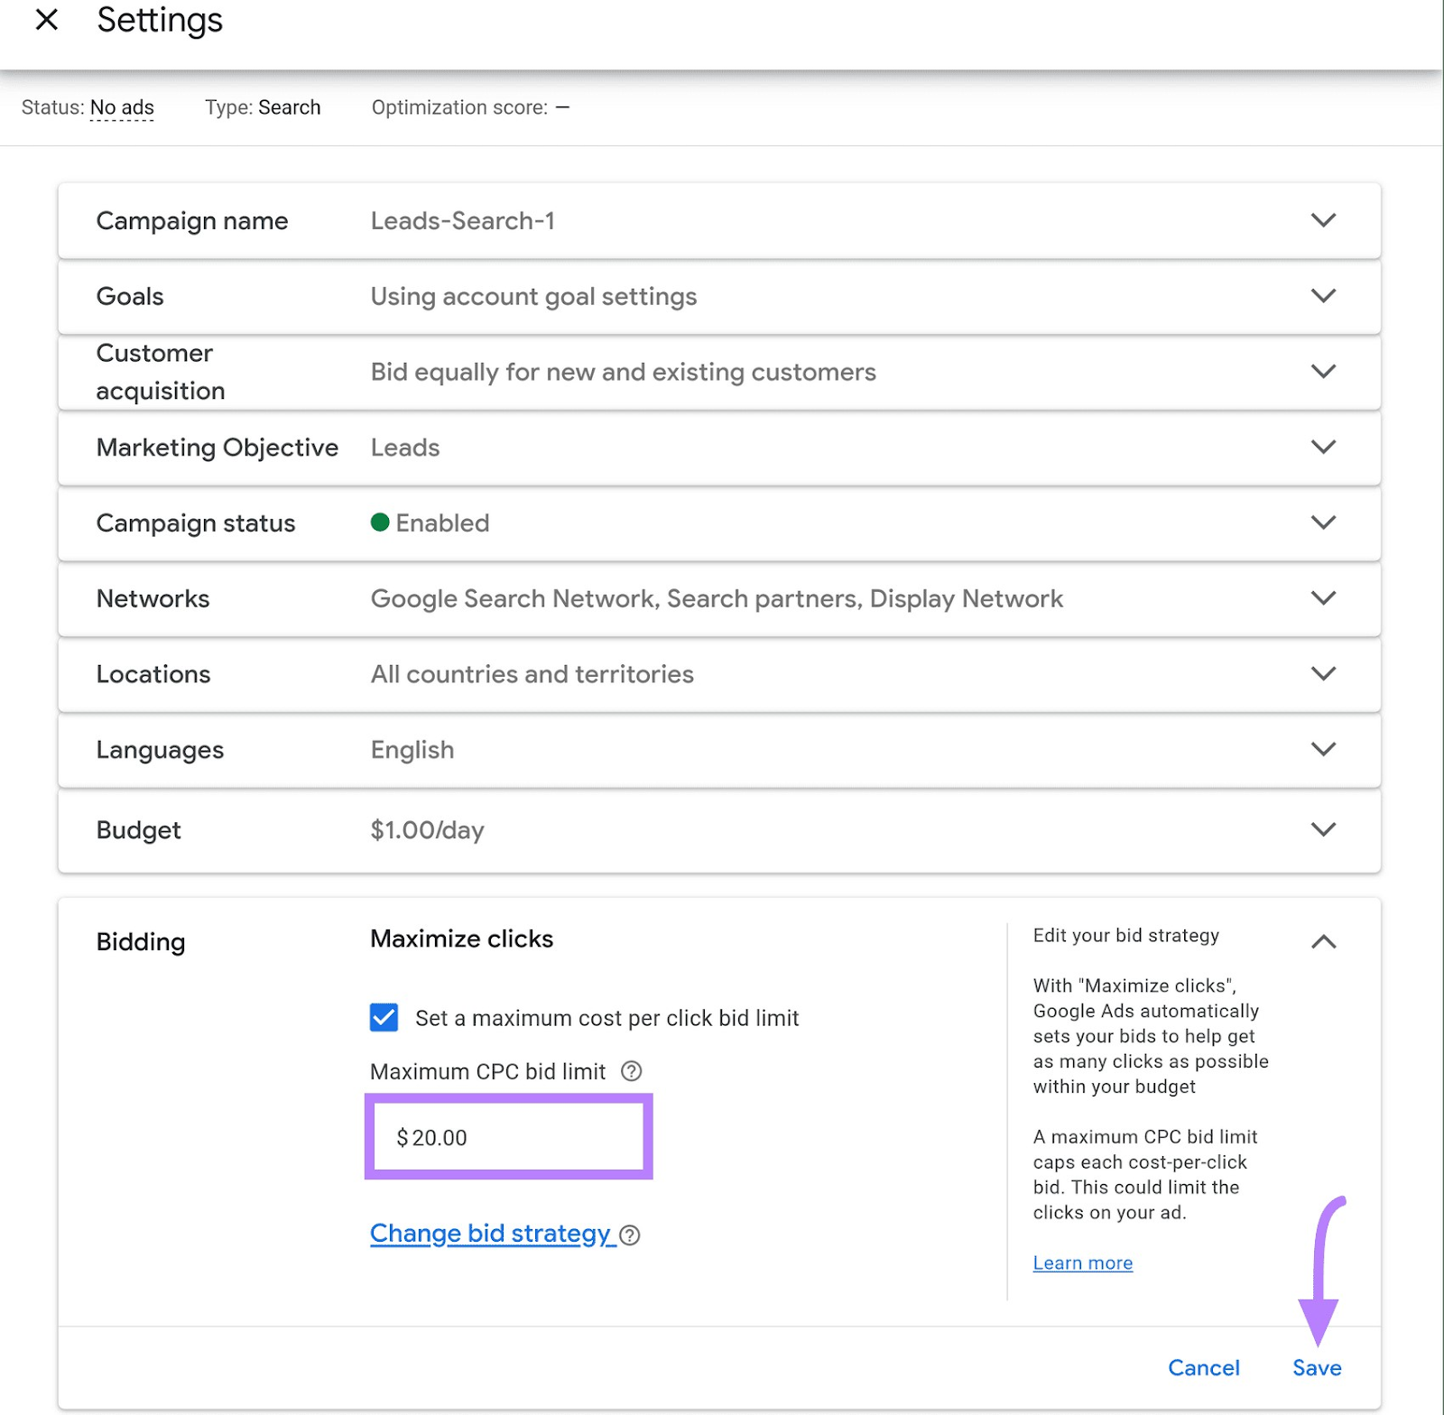Collapse the Bidding section chevron
The image size is (1444, 1415).
(x=1322, y=942)
